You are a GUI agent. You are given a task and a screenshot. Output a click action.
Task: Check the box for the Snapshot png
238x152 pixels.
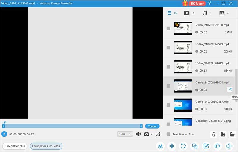coord(168,124)
